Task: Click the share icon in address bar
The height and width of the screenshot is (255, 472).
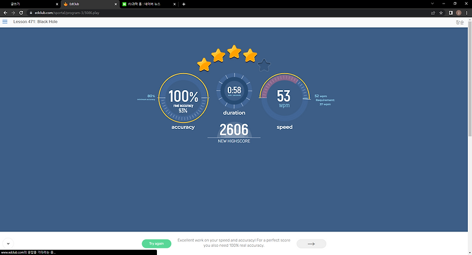Action: click(433, 13)
